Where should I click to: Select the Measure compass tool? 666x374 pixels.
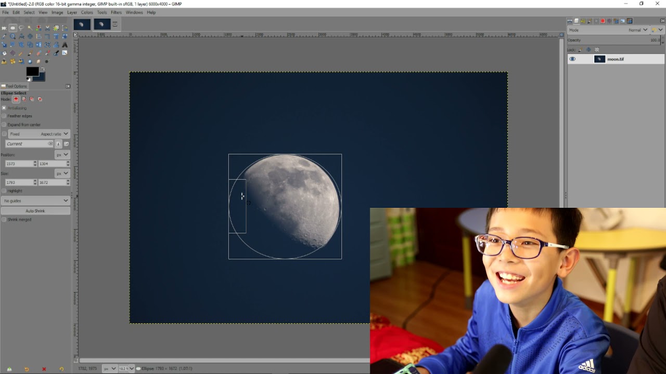coord(21,36)
